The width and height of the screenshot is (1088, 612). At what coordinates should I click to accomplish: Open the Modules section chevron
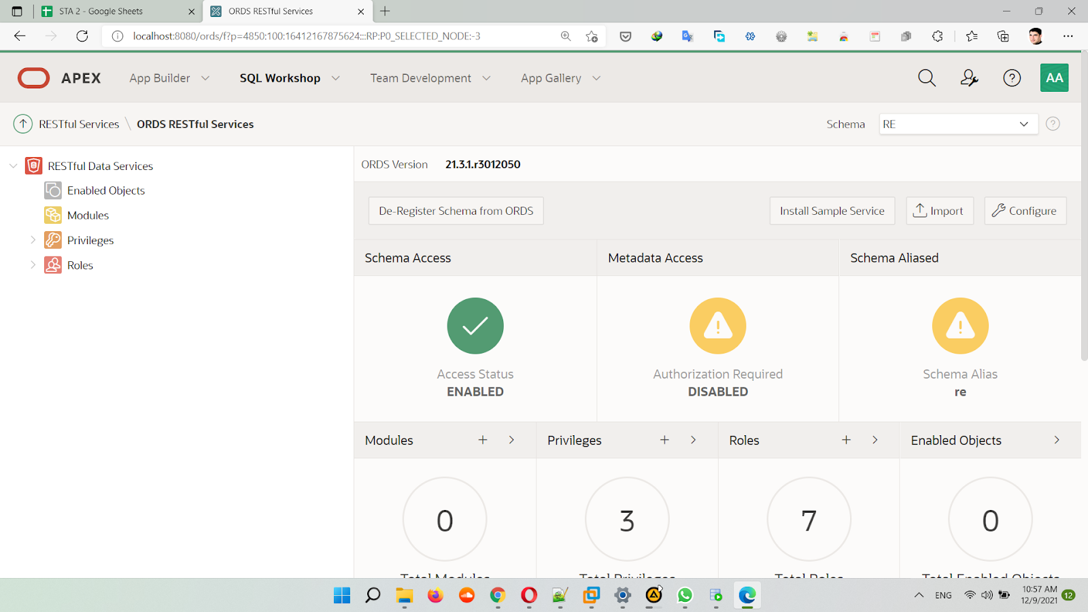click(511, 440)
